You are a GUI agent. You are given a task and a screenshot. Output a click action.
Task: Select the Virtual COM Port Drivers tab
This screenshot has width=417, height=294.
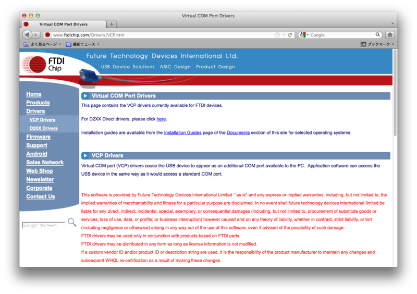coord(64,24)
